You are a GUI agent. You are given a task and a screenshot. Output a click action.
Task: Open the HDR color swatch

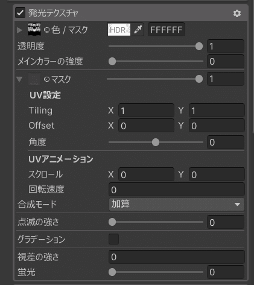point(119,30)
